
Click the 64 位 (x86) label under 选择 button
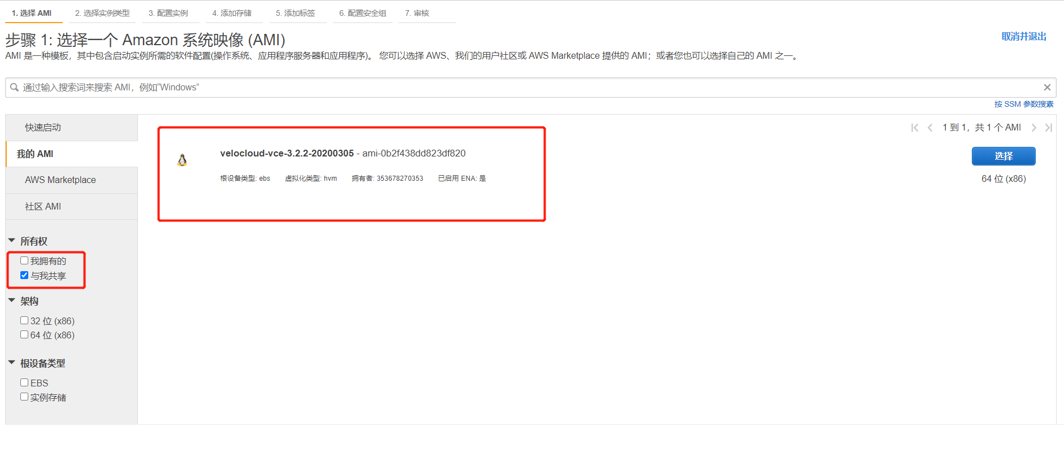pyautogui.click(x=1004, y=179)
